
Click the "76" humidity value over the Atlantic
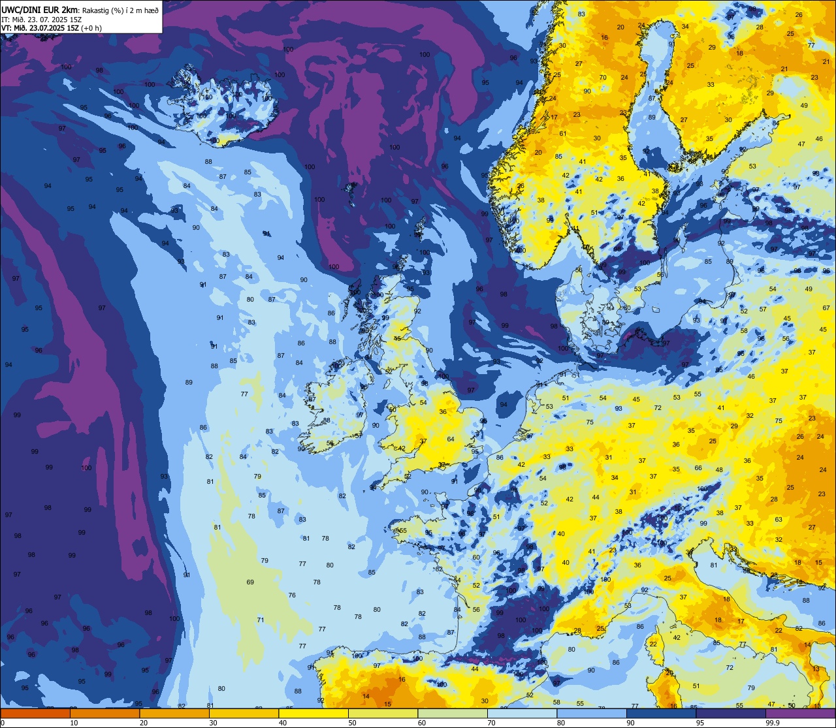(292, 595)
